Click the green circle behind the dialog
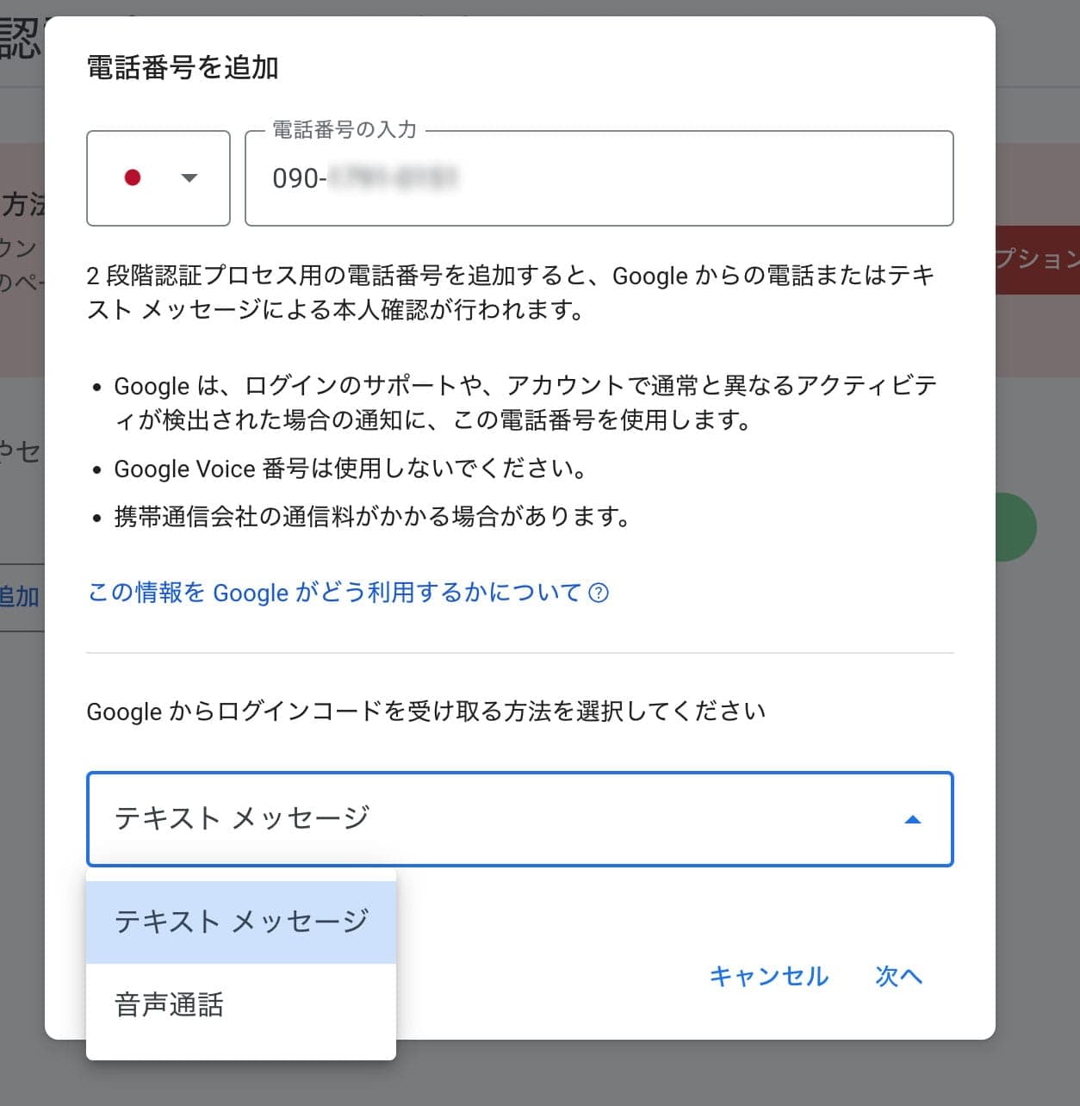Viewport: 1080px width, 1106px height. 1015,527
